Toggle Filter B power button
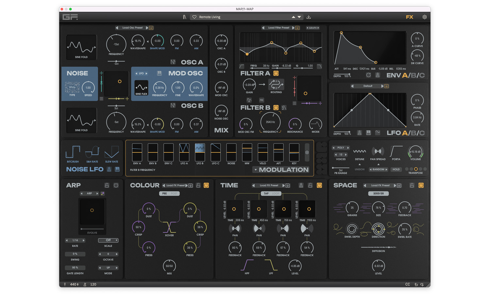The height and width of the screenshot is (294, 490). coord(276,107)
